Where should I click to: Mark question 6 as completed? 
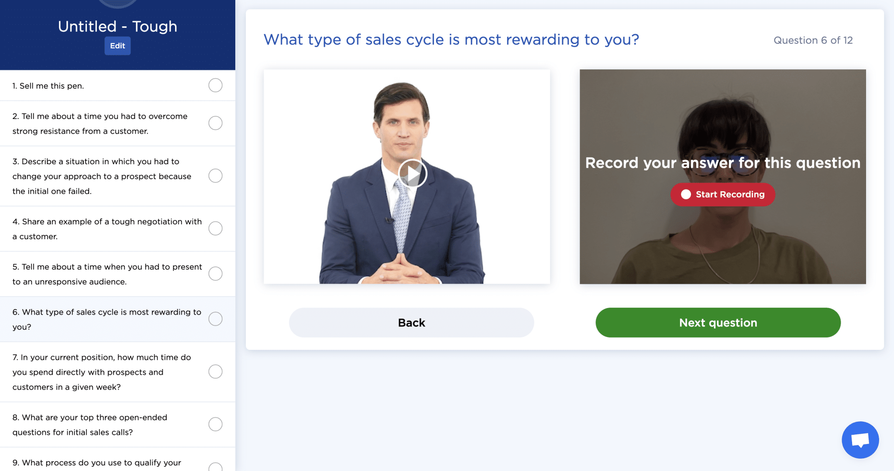[x=215, y=319]
